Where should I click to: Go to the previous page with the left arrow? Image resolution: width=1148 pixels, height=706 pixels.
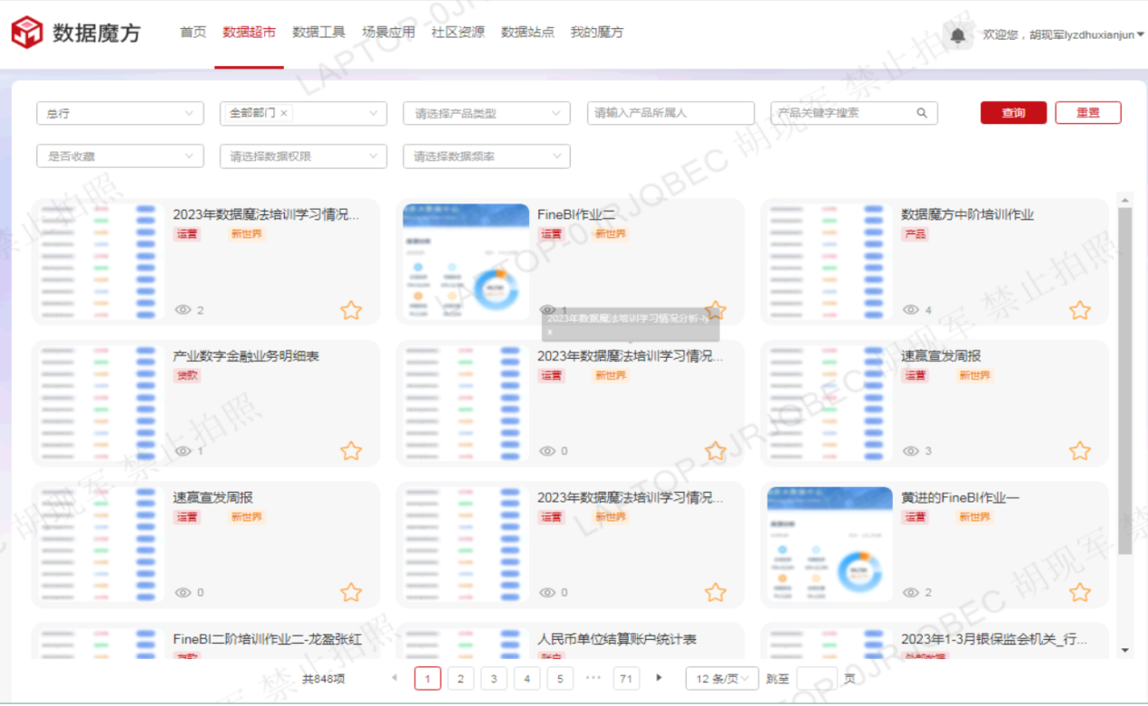394,677
